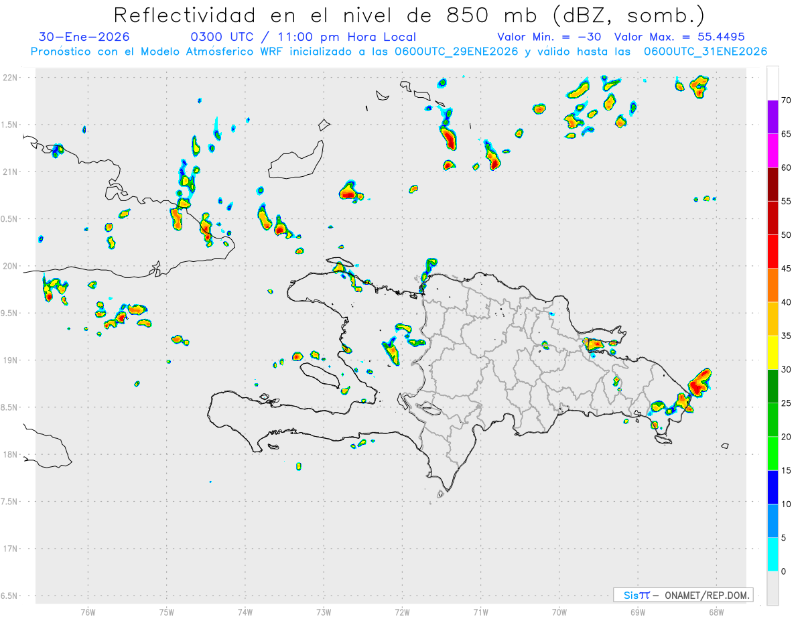This screenshot has width=804, height=621.
Task: Click the '70W' longitude label
Action: (x=559, y=612)
